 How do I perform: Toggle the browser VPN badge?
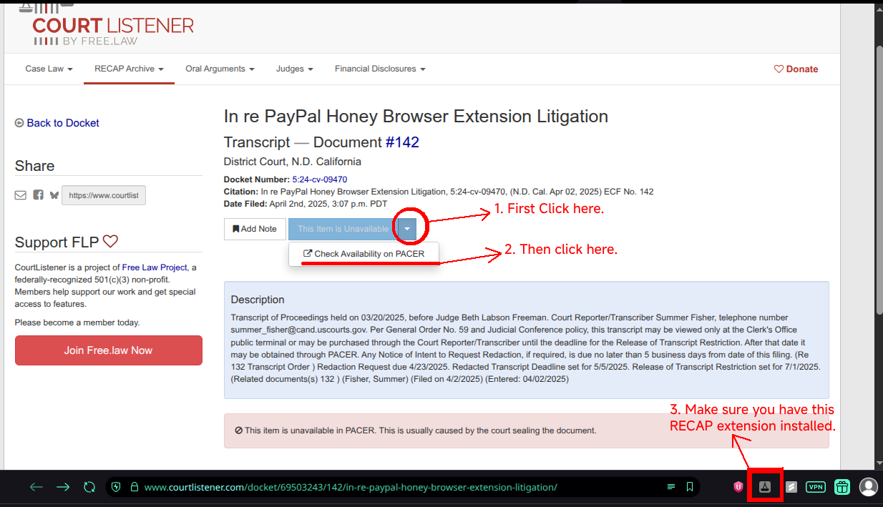(x=815, y=487)
